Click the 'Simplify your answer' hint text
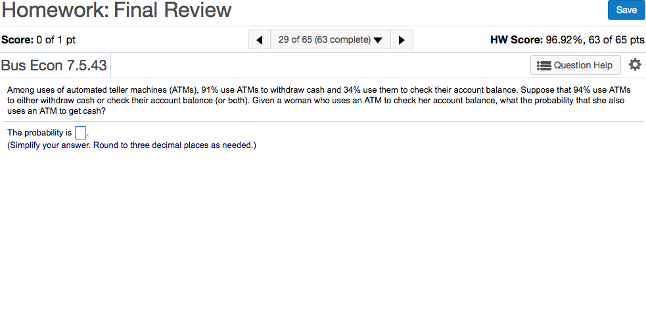Image resolution: width=646 pixels, height=321 pixels. coord(131,145)
